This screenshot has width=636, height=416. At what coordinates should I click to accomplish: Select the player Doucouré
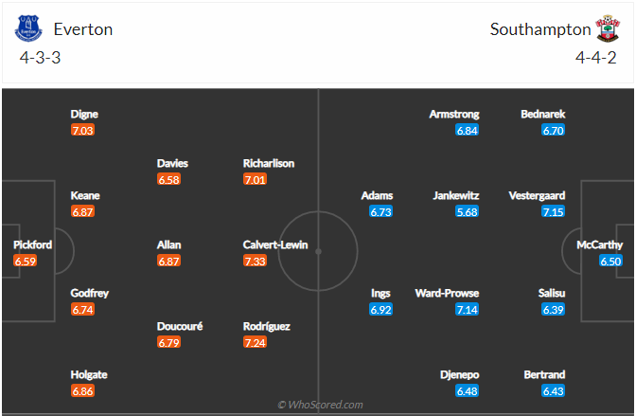[x=180, y=326]
